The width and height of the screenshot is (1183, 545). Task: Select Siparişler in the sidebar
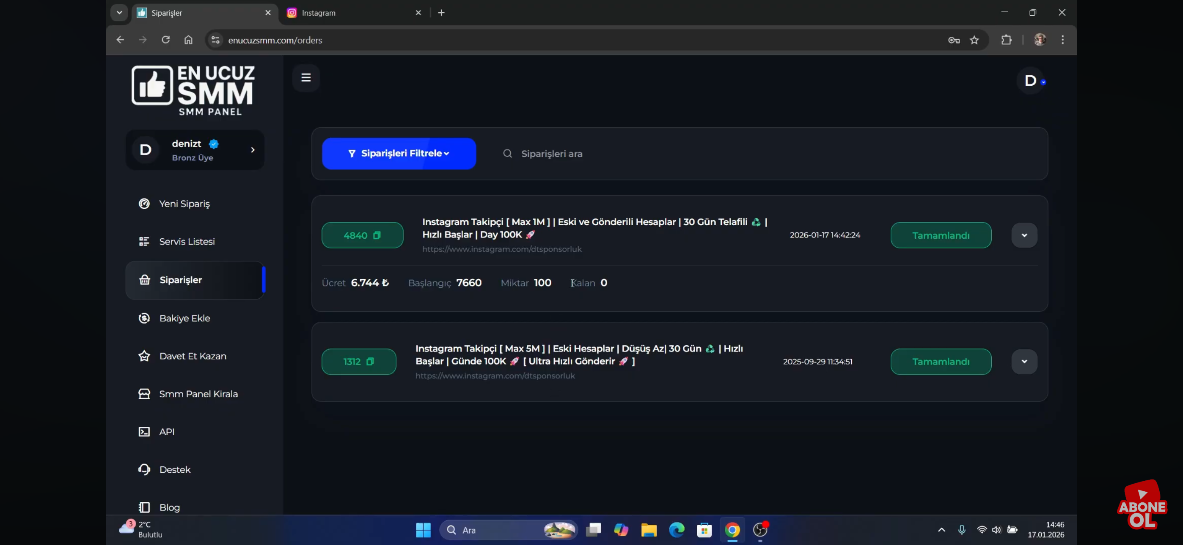point(195,280)
